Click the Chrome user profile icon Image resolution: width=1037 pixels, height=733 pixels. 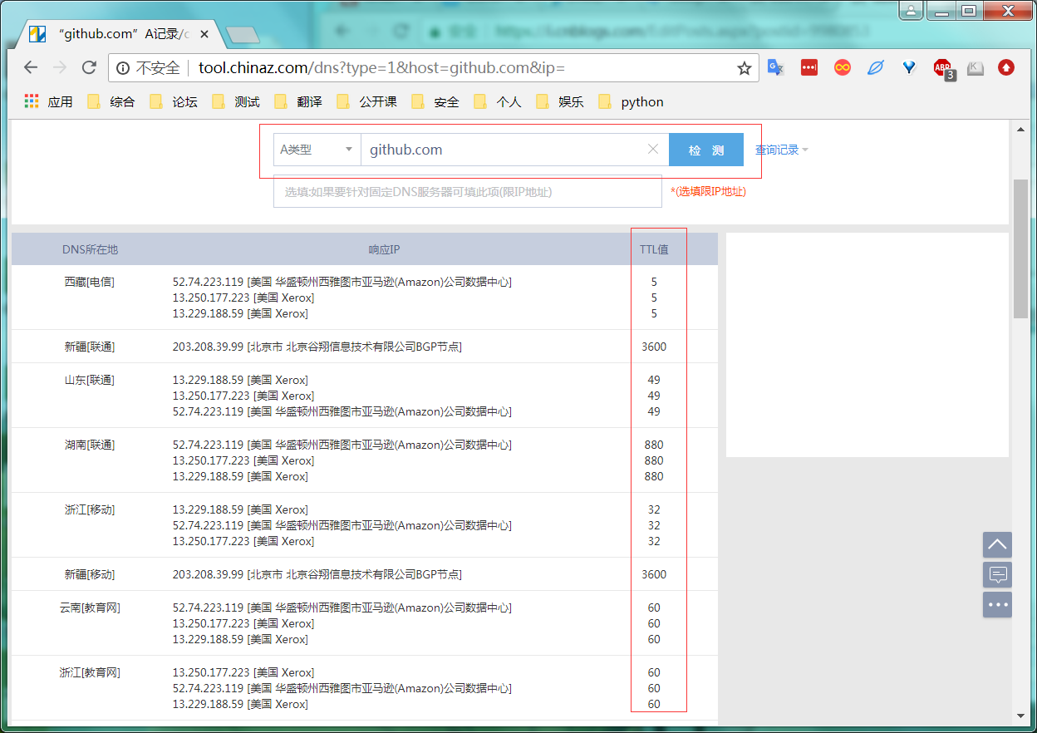911,11
